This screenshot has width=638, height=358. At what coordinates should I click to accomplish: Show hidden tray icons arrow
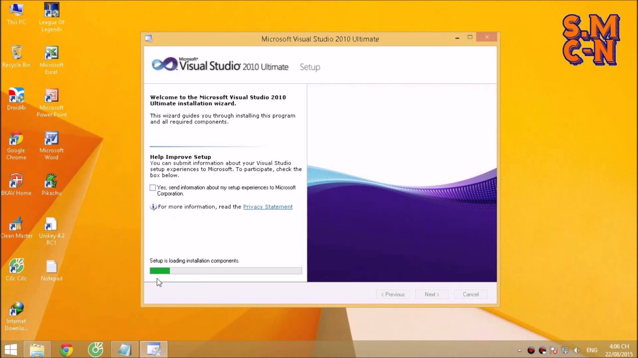click(520, 350)
